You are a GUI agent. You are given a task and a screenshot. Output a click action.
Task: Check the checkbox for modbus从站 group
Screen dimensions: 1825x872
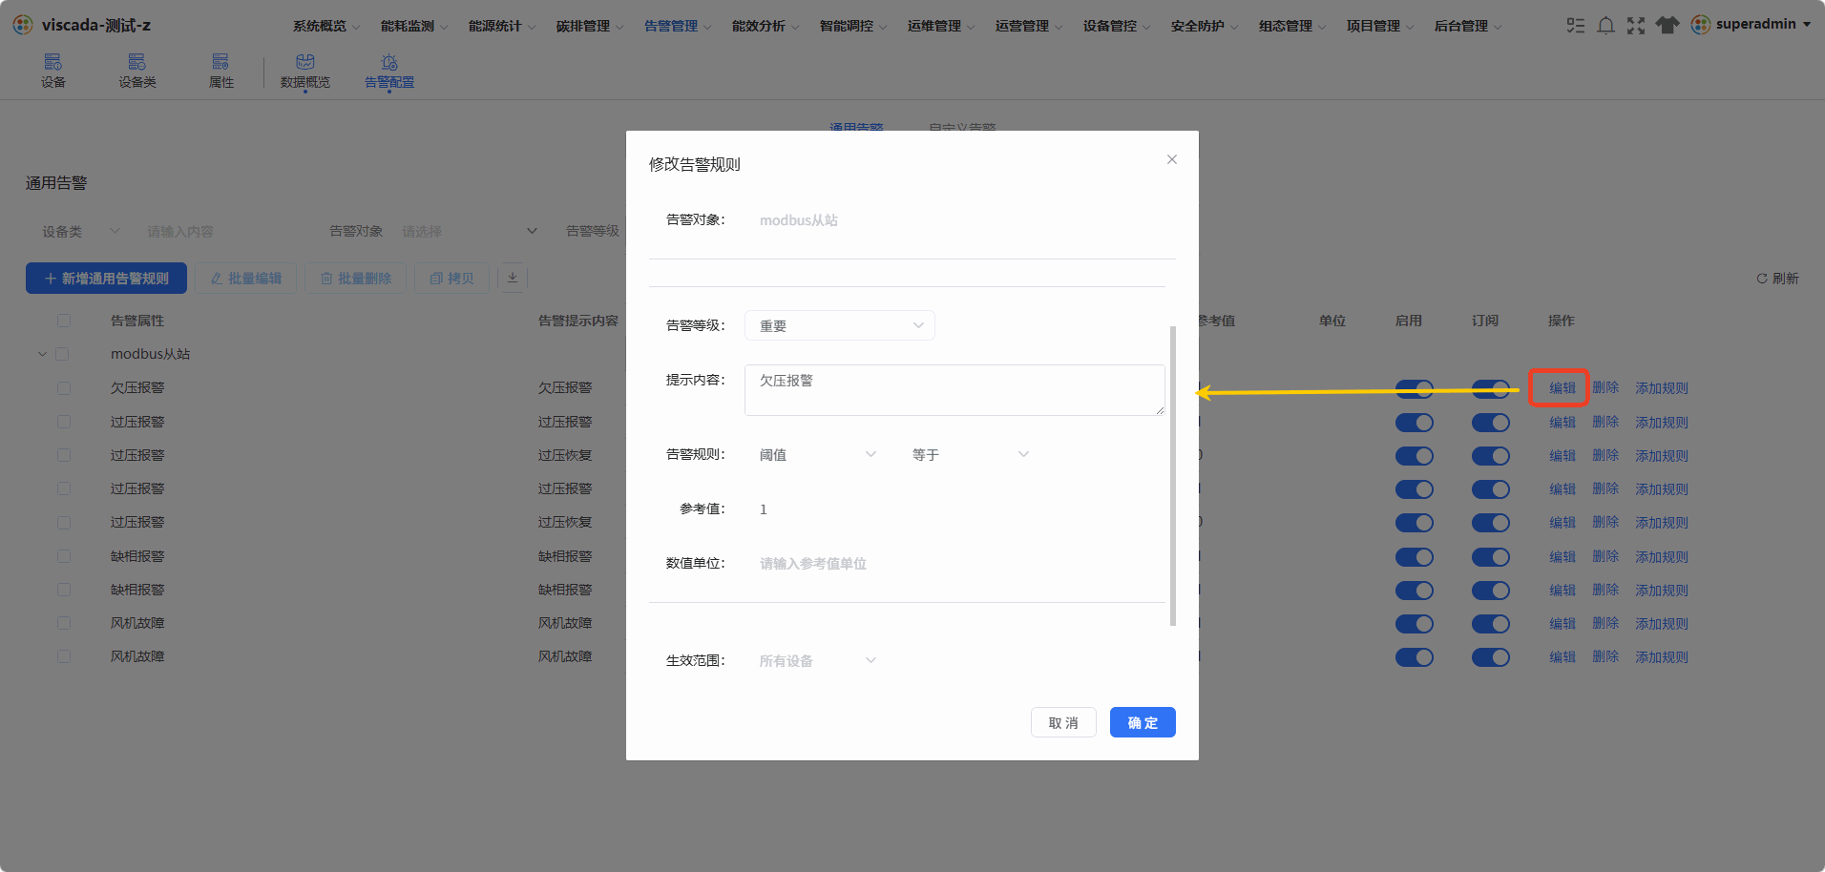click(63, 354)
